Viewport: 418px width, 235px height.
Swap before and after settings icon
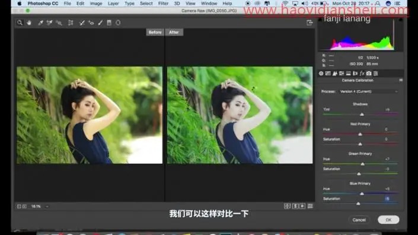[x=295, y=206]
